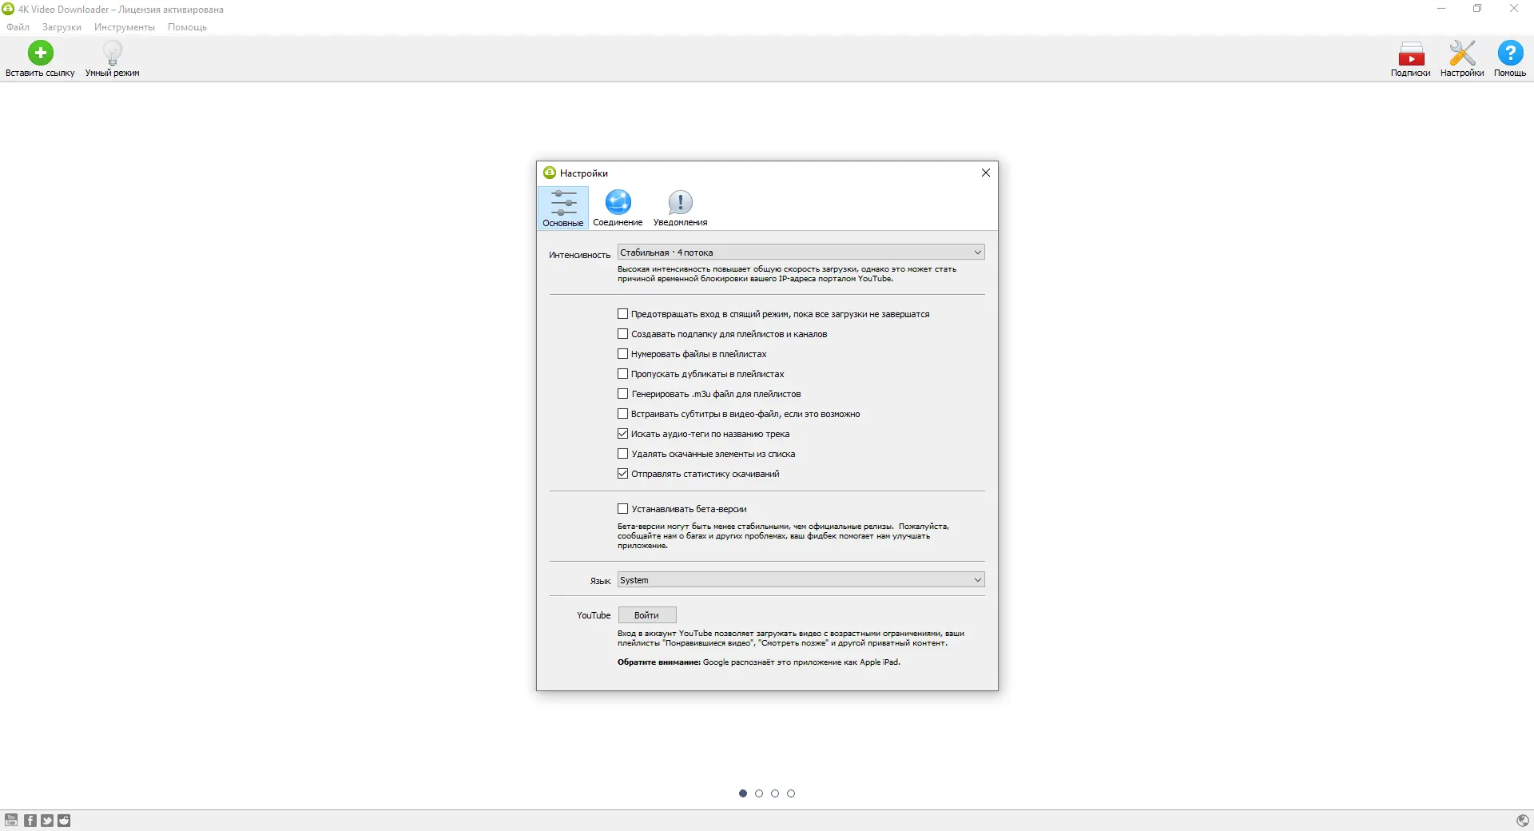
Task: Click the 'Бета-версии могут быть менее стабильными' text
Action: click(783, 536)
